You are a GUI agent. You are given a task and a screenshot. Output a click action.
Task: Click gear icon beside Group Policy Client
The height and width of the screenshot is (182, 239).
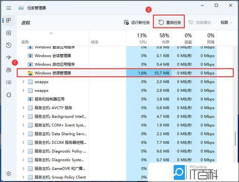click(30, 178)
